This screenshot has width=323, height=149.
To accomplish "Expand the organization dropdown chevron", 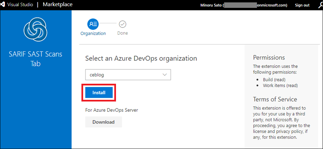I will 165,75.
